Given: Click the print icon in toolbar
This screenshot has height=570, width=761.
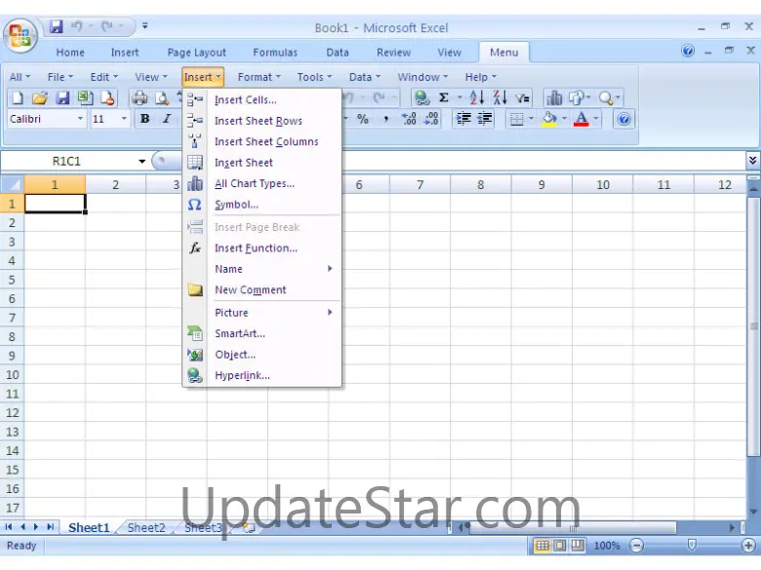Looking at the screenshot, I should 140,97.
